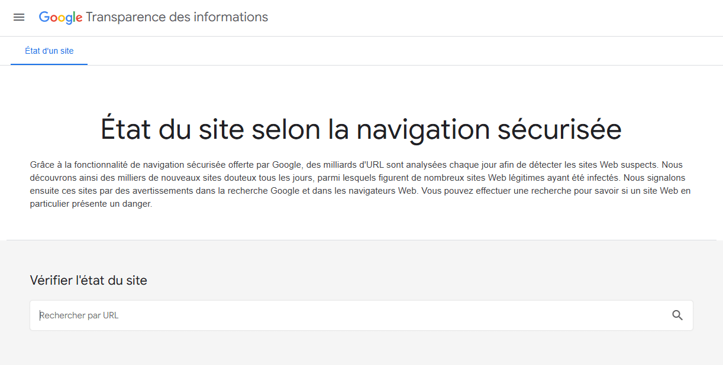723x365 pixels.
Task: Click the "Vérifier l'état du site" heading
Action: click(x=88, y=280)
